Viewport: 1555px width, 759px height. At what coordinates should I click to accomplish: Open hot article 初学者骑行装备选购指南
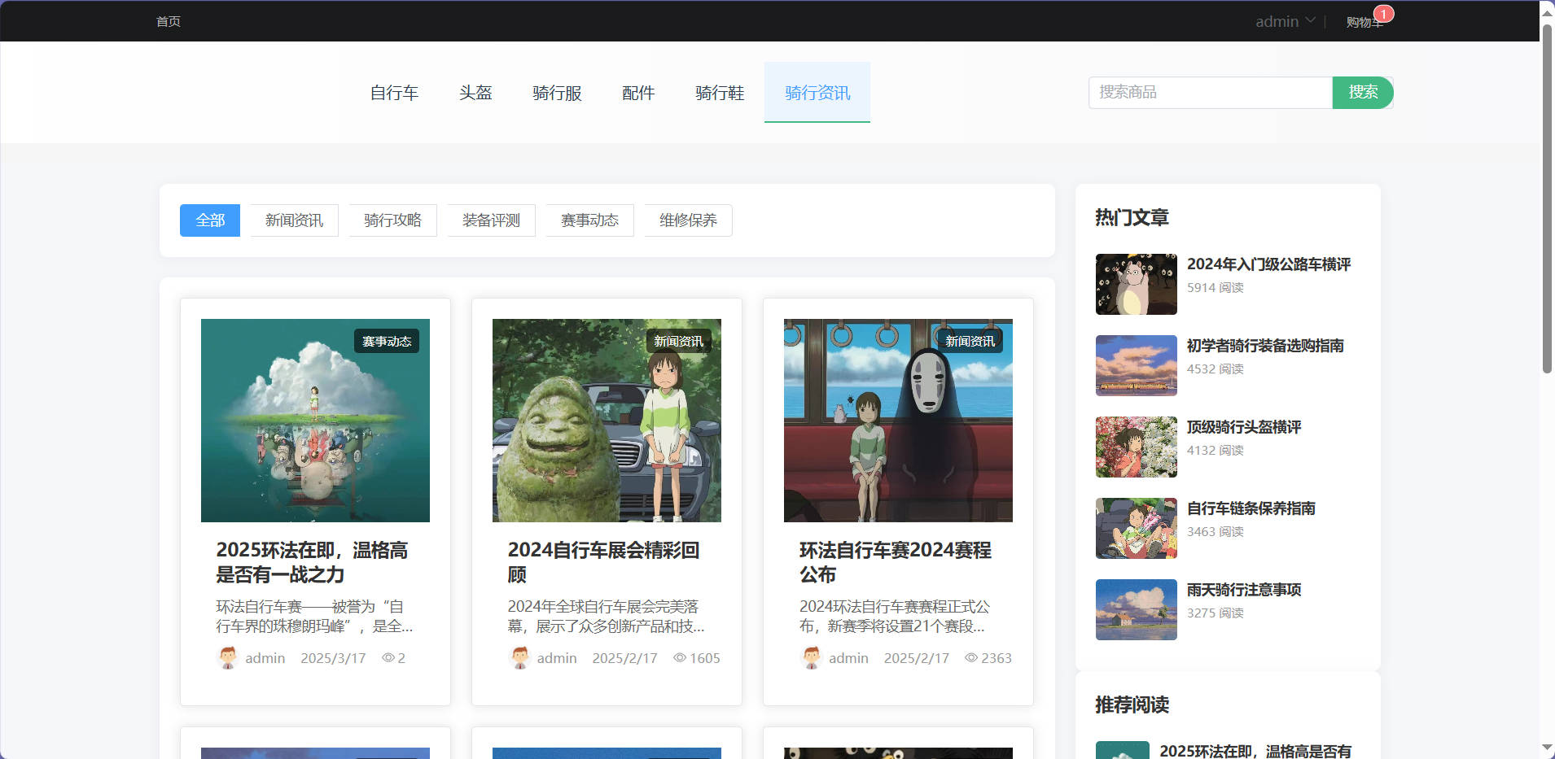coord(1265,346)
